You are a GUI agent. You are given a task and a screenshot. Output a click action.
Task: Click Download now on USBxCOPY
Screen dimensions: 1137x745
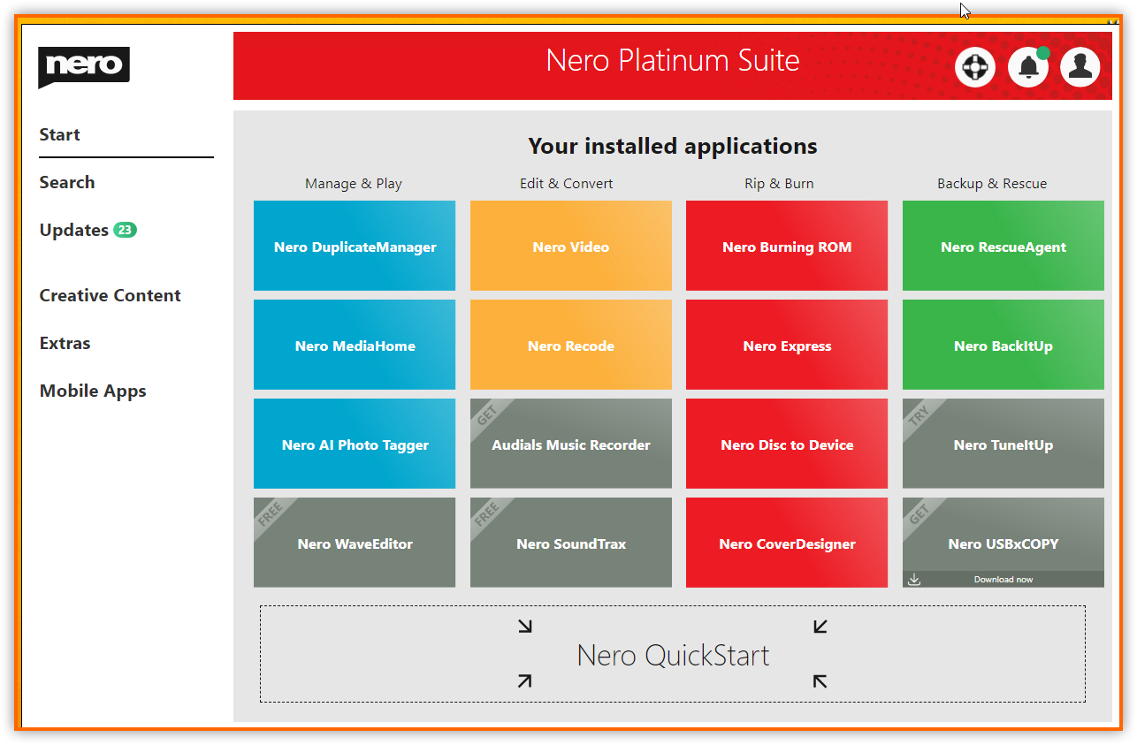pos(1003,580)
